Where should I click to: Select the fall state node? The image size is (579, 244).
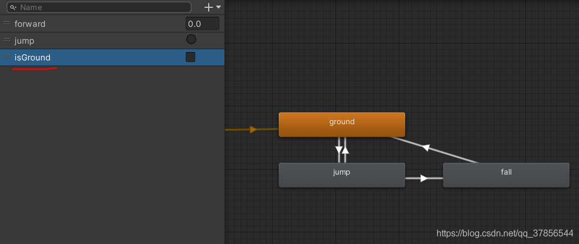(506, 175)
